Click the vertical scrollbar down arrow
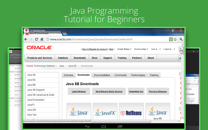 183,118
